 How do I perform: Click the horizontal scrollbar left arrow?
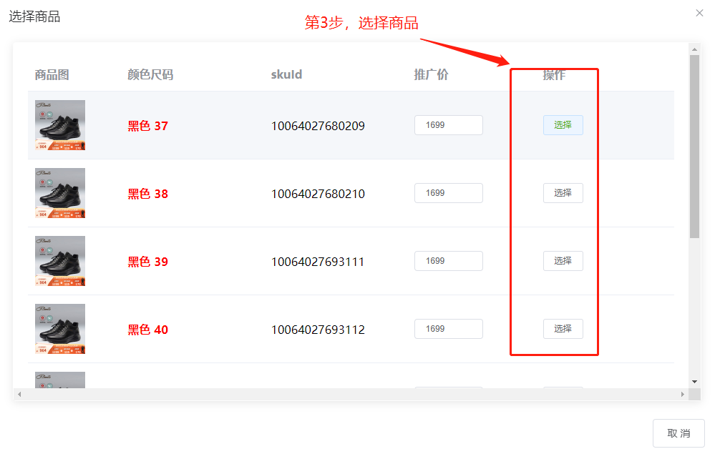(19, 395)
